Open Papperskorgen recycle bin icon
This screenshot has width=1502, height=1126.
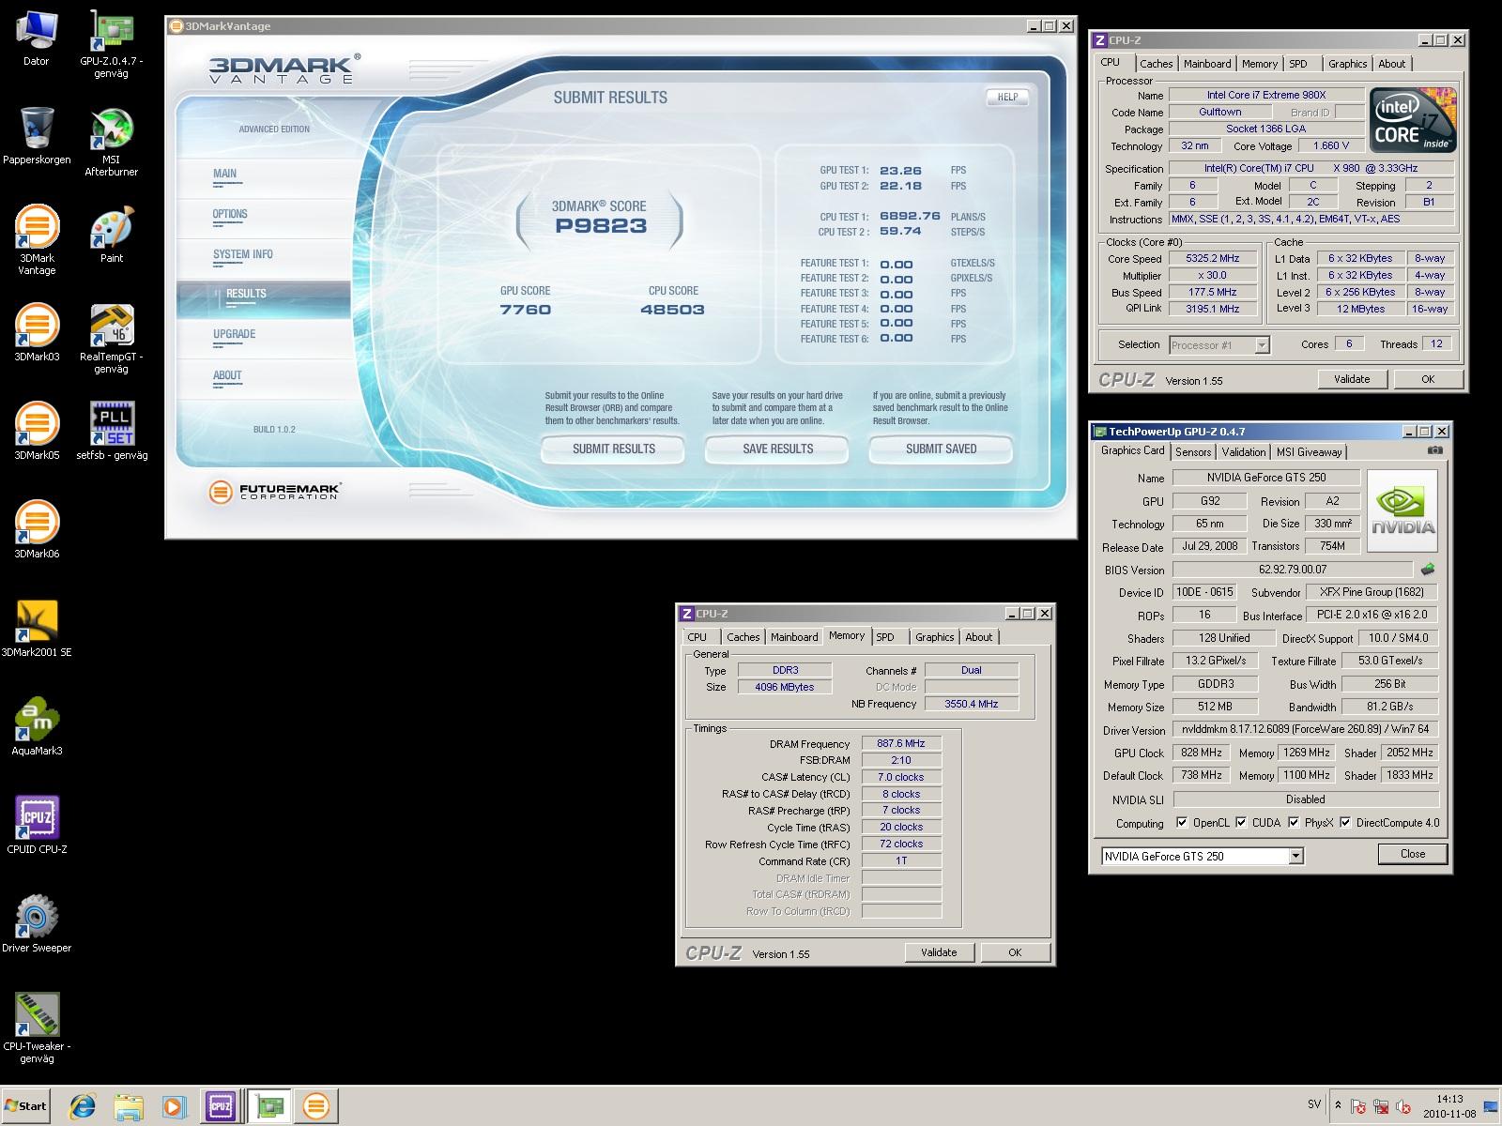(x=36, y=135)
